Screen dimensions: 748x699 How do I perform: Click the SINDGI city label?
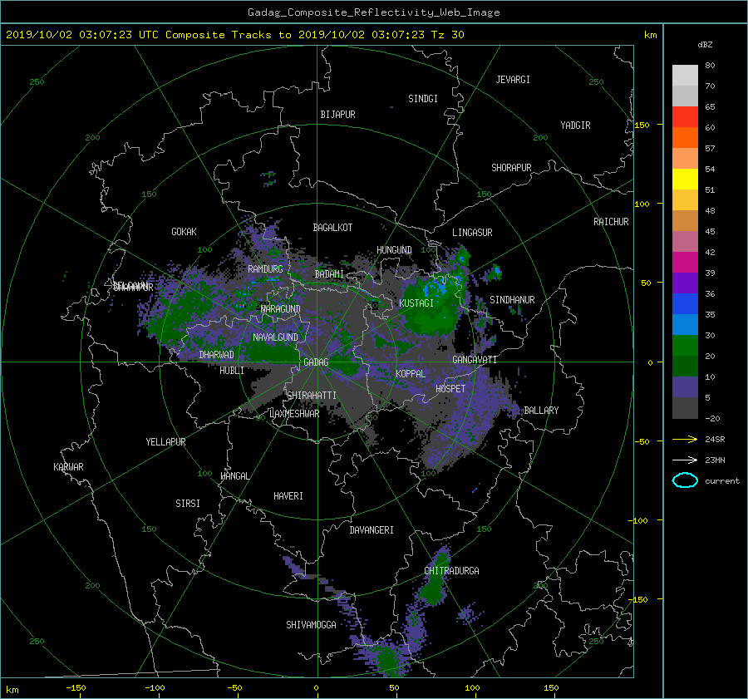[423, 99]
